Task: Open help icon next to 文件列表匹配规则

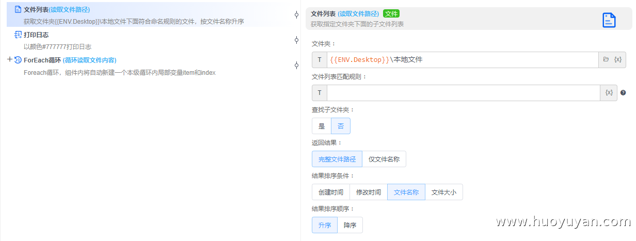Action: coord(623,93)
